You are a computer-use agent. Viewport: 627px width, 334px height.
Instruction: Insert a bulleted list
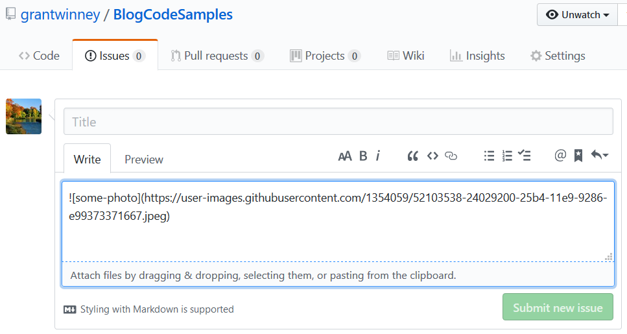point(489,156)
